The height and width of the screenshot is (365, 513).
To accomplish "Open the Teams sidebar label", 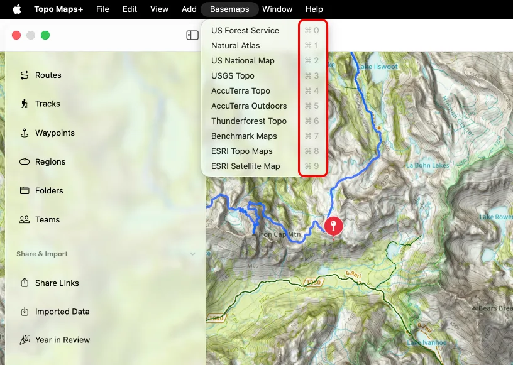I will click(47, 219).
